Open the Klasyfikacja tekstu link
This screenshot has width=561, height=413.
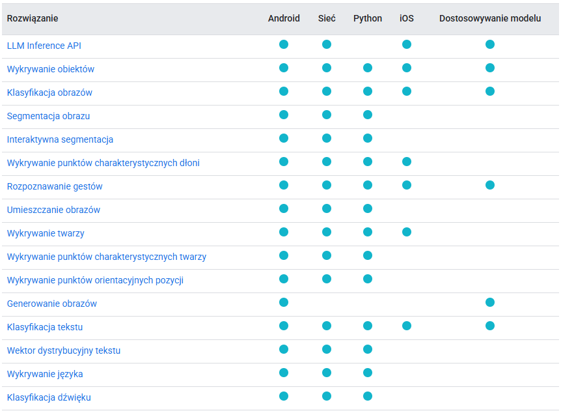[x=45, y=328]
